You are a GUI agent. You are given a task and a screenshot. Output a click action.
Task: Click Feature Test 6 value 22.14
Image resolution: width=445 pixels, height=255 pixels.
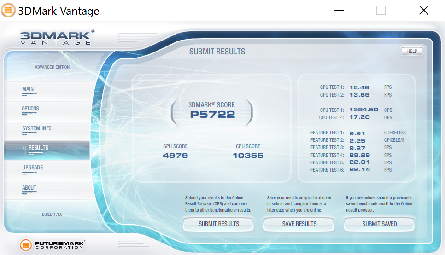(x=360, y=169)
